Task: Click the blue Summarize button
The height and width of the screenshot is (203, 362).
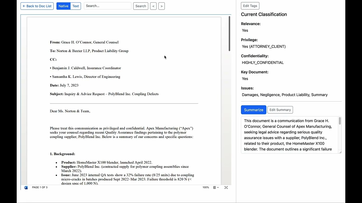Action: point(253,110)
